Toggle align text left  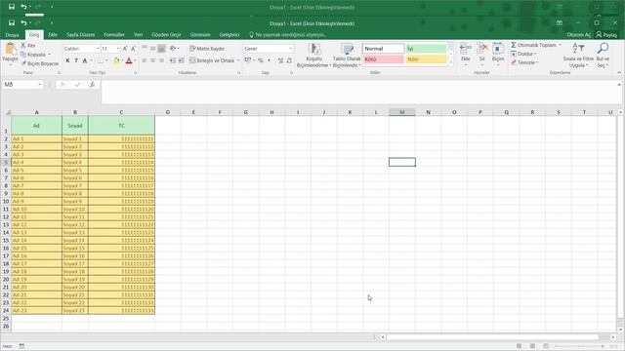[145, 60]
